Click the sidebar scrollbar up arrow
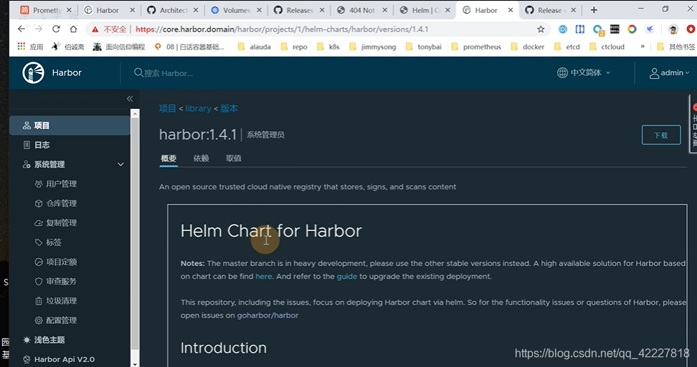 (135, 114)
